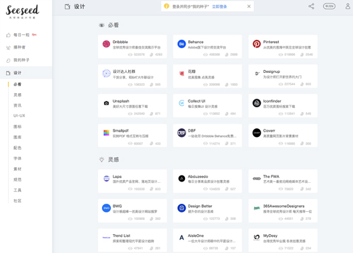Open 每日一粒 in the sidebar

[22, 35]
